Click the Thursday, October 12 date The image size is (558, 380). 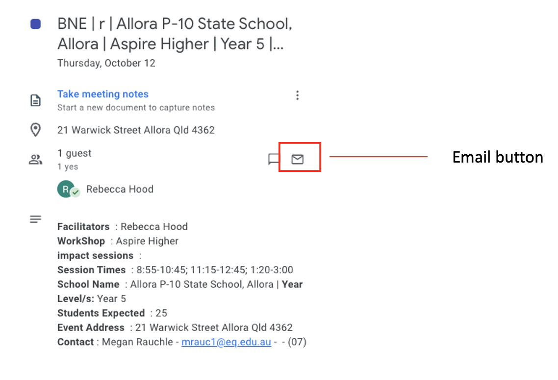point(106,63)
